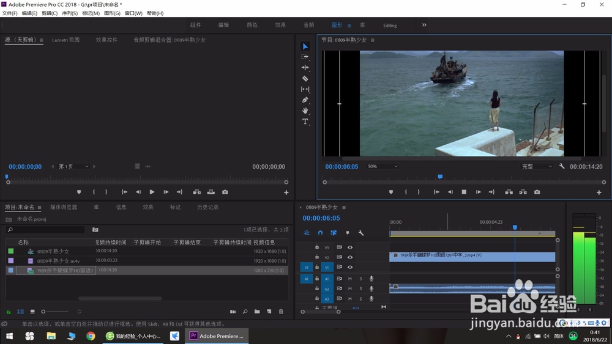This screenshot has width=612, height=344.
Task: Mark Out point in Program monitor
Action: [419, 192]
